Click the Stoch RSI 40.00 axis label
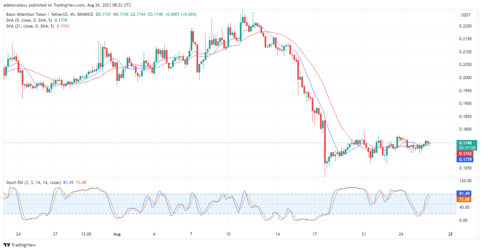 point(464,207)
